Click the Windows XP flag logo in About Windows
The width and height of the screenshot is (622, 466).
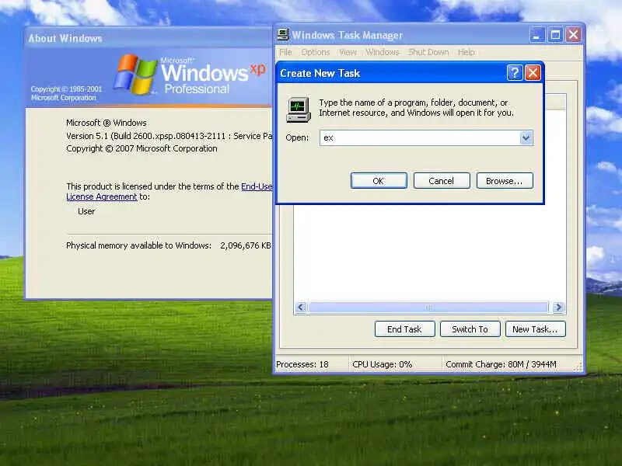pyautogui.click(x=135, y=75)
